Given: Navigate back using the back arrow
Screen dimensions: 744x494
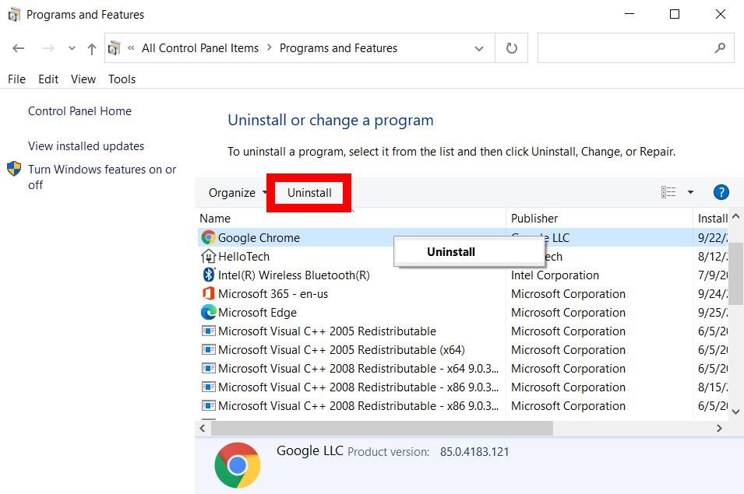Looking at the screenshot, I should [18, 48].
